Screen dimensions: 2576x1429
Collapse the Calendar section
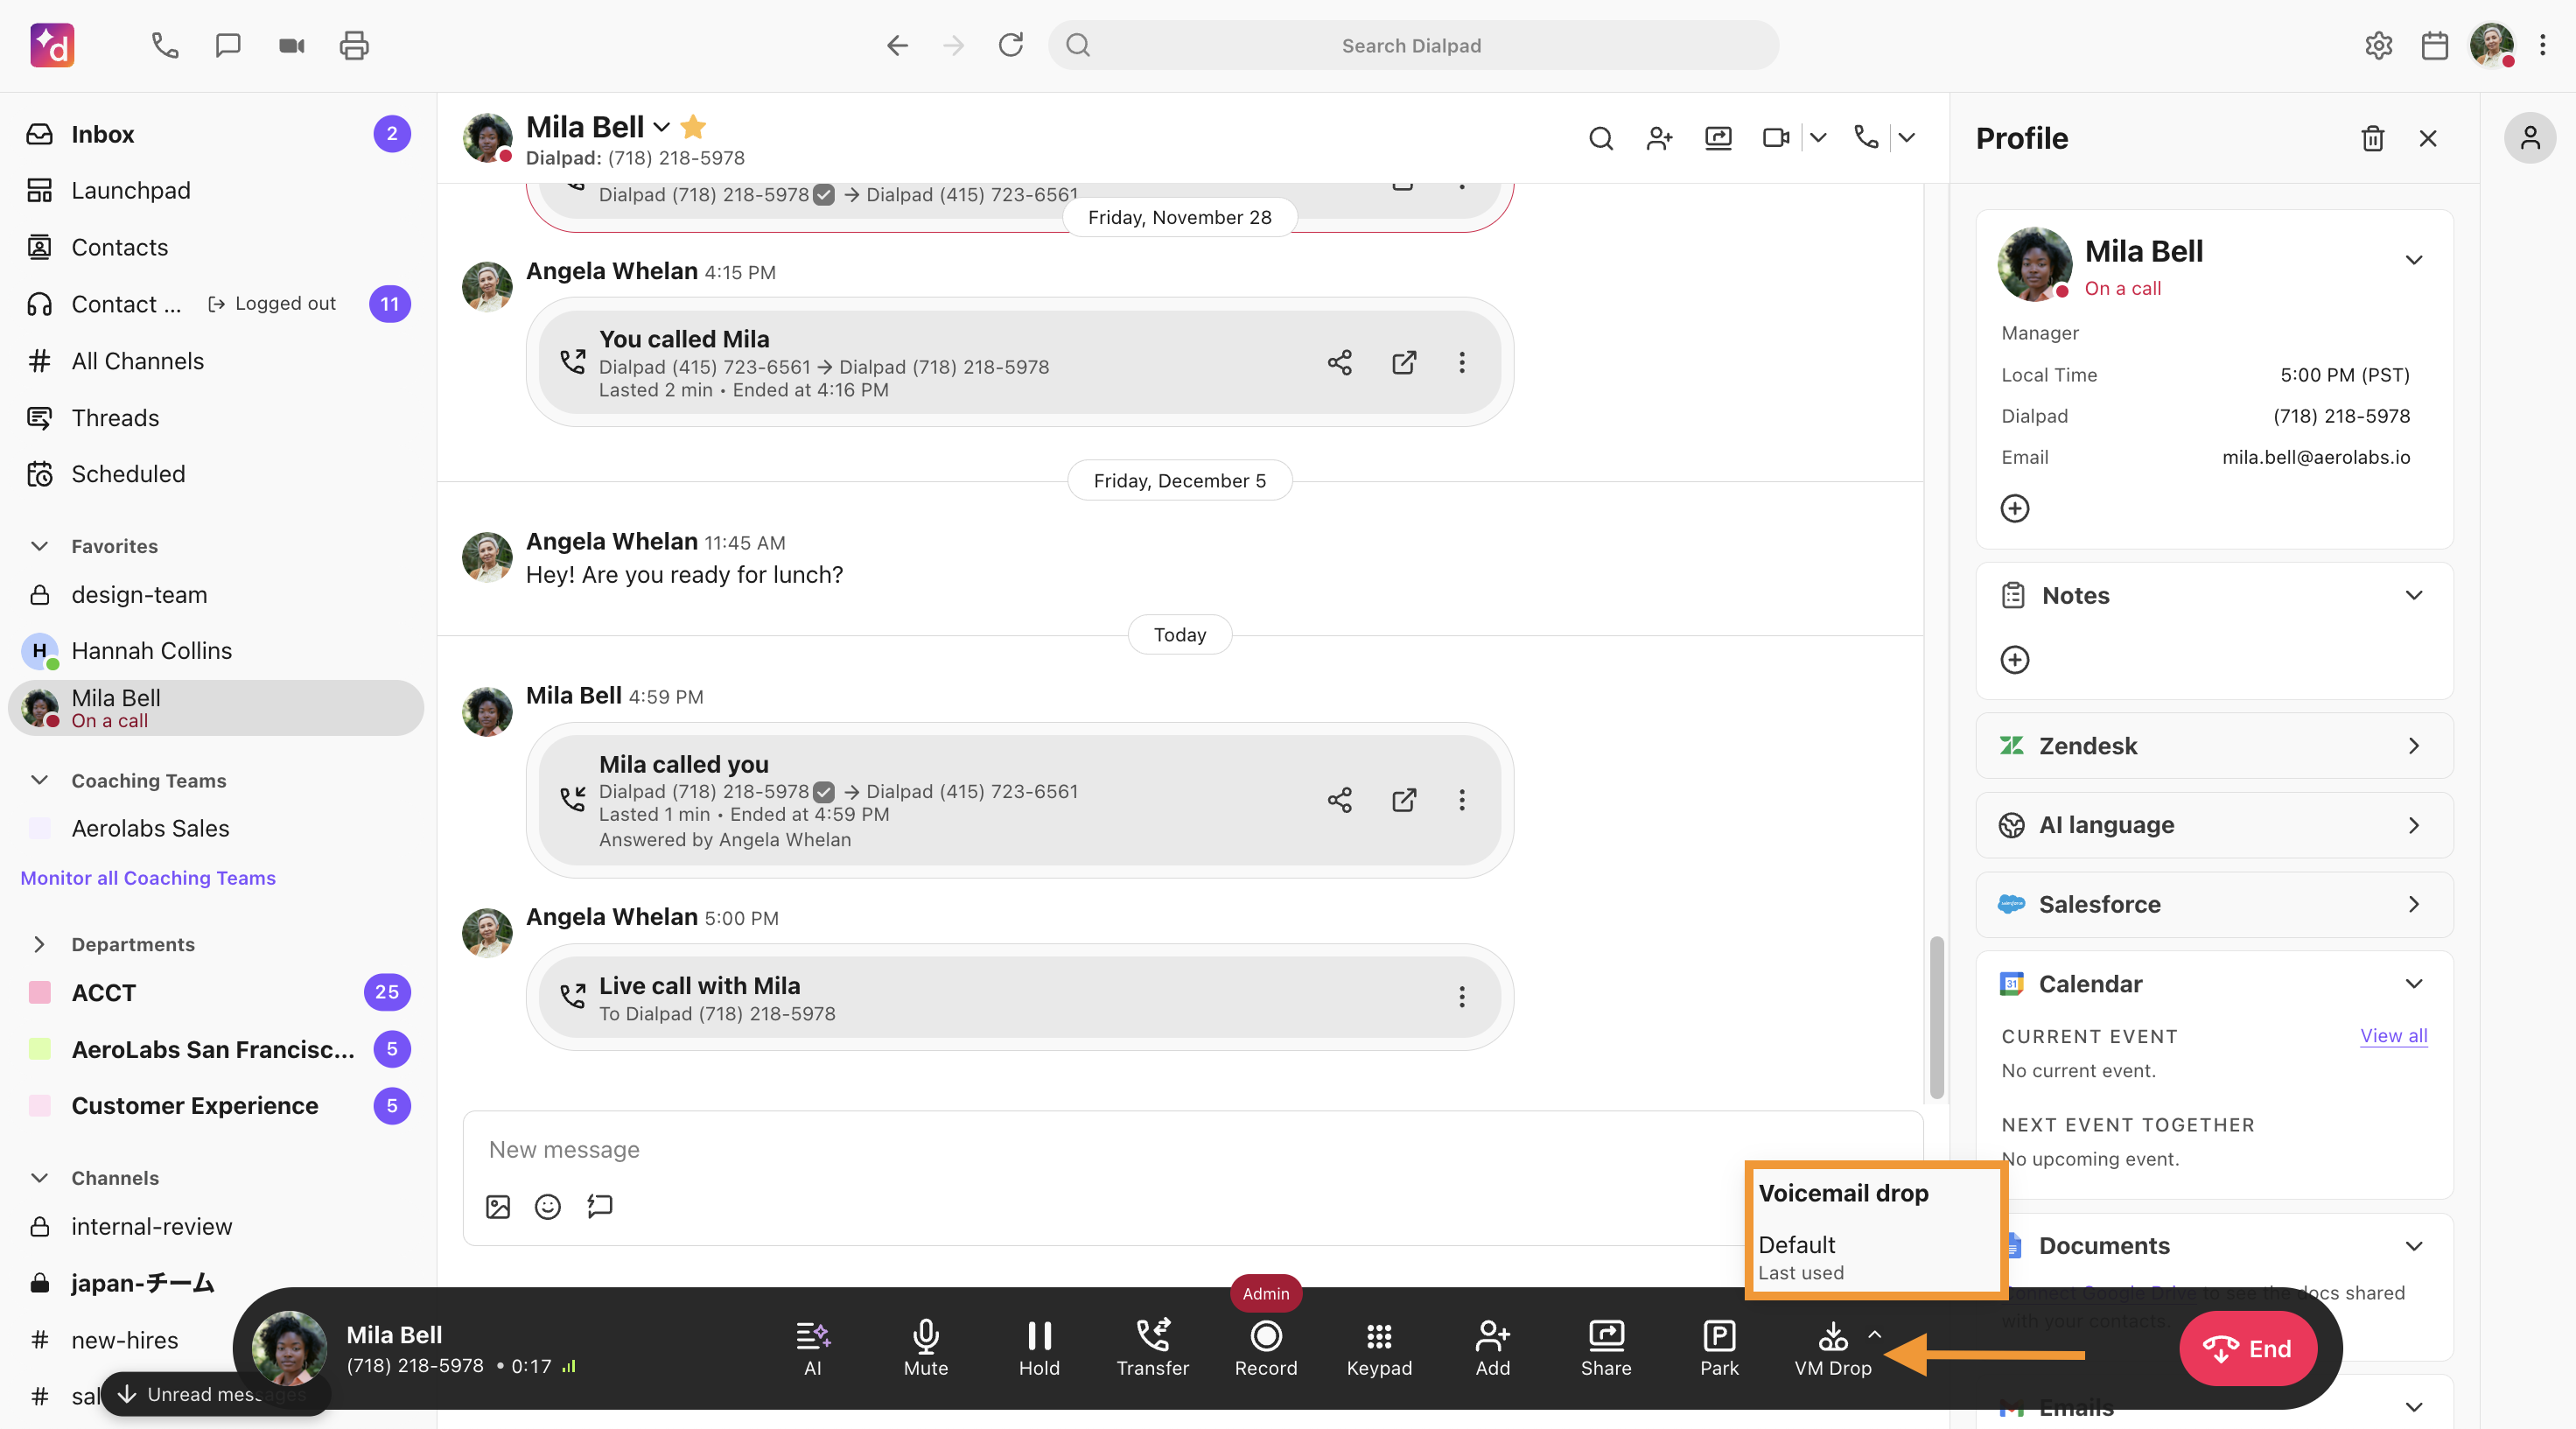click(2413, 984)
